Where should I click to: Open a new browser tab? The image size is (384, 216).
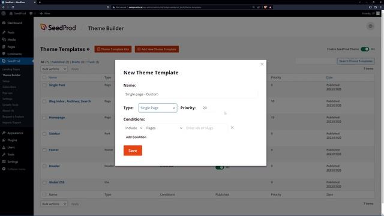40,2
